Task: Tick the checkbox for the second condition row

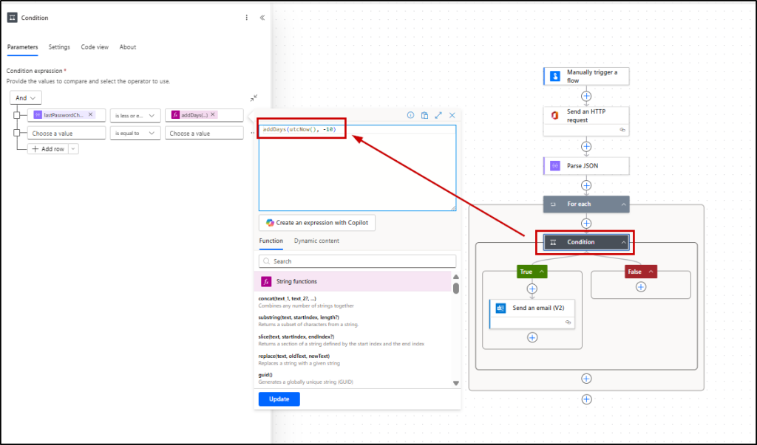Action: 16,134
